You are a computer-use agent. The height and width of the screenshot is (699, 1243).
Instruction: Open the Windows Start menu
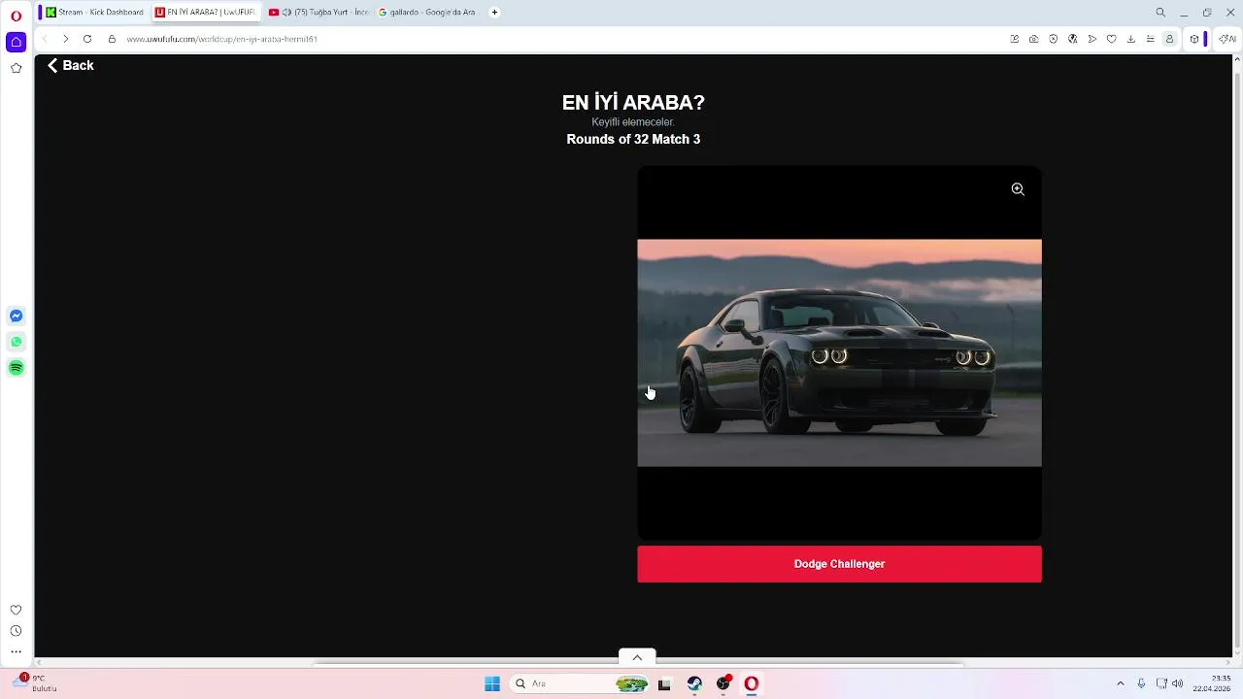tap(492, 683)
